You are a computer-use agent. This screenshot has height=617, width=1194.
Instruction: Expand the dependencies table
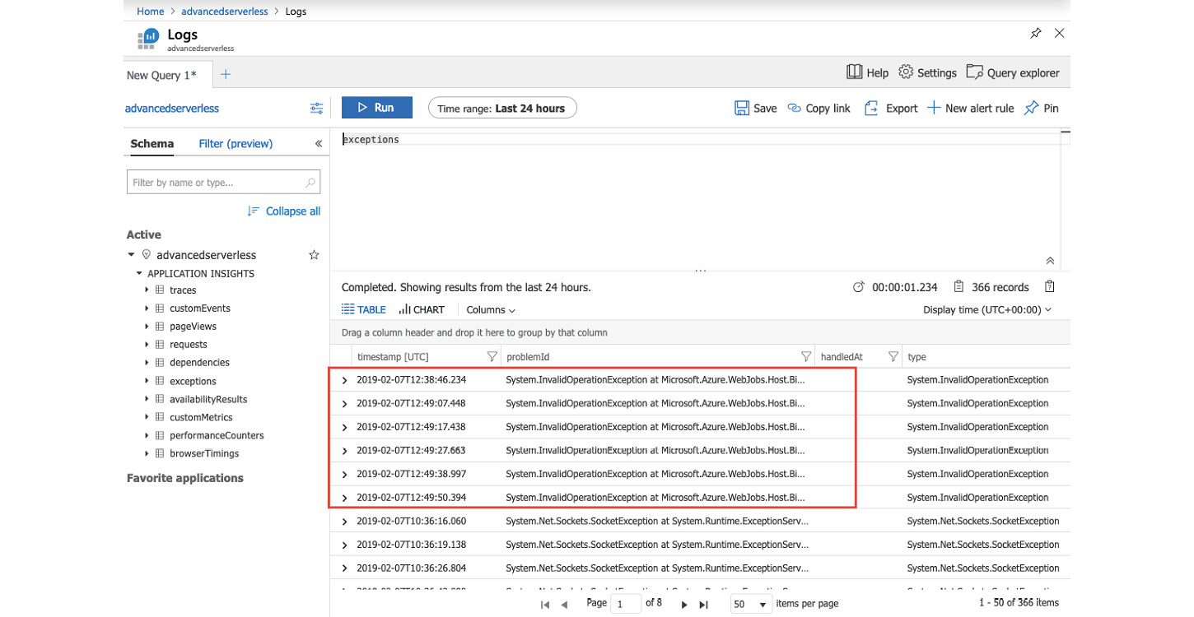(x=147, y=362)
